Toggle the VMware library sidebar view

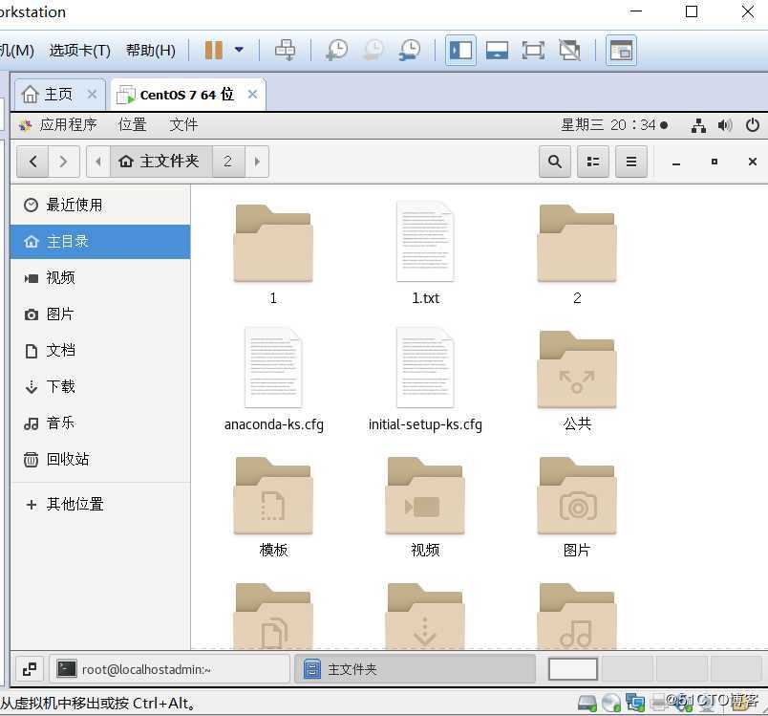[460, 50]
